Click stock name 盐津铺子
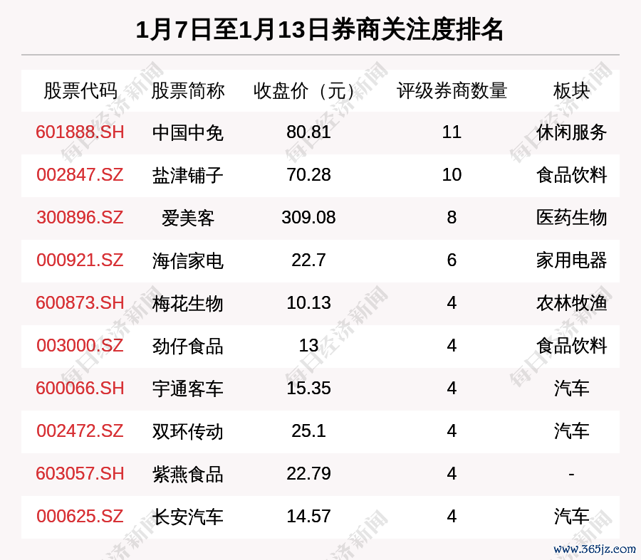Screen dimensions: 641x560 tap(187, 175)
